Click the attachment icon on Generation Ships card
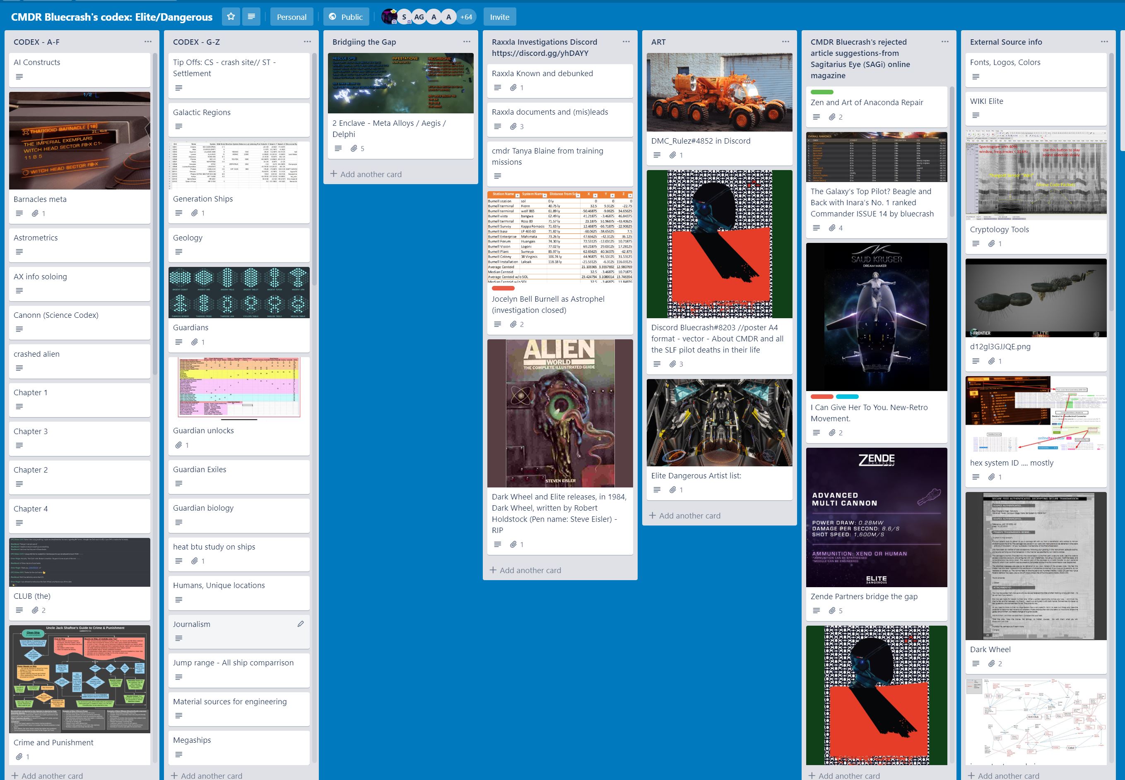Screen dimensions: 1125x780 pos(194,213)
